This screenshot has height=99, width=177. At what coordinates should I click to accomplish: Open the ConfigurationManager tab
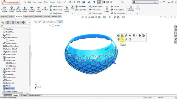(13, 23)
